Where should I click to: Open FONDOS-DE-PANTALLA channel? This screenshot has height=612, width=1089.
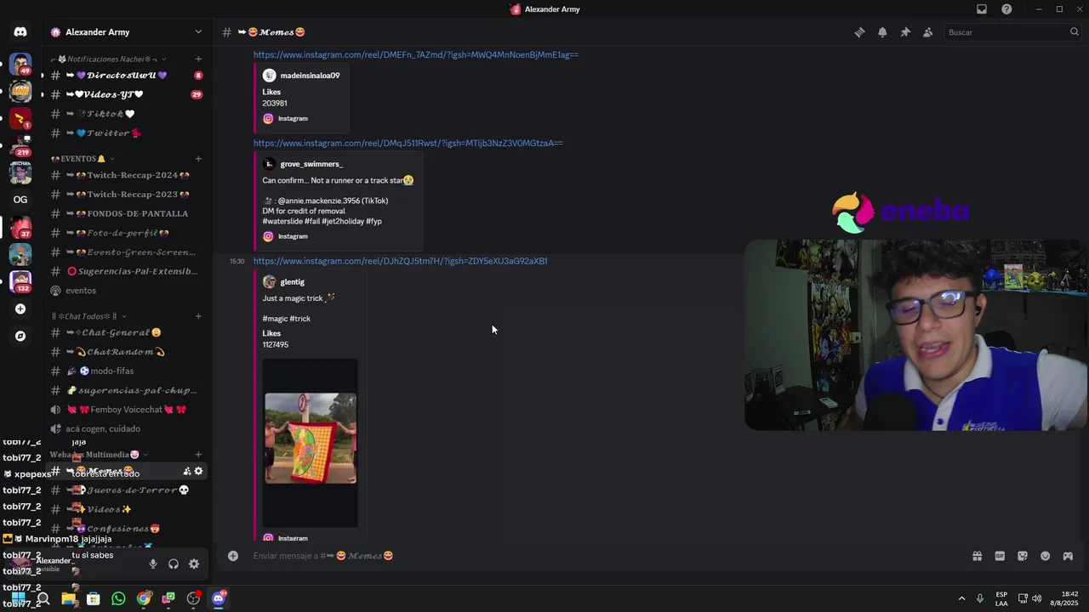click(126, 213)
